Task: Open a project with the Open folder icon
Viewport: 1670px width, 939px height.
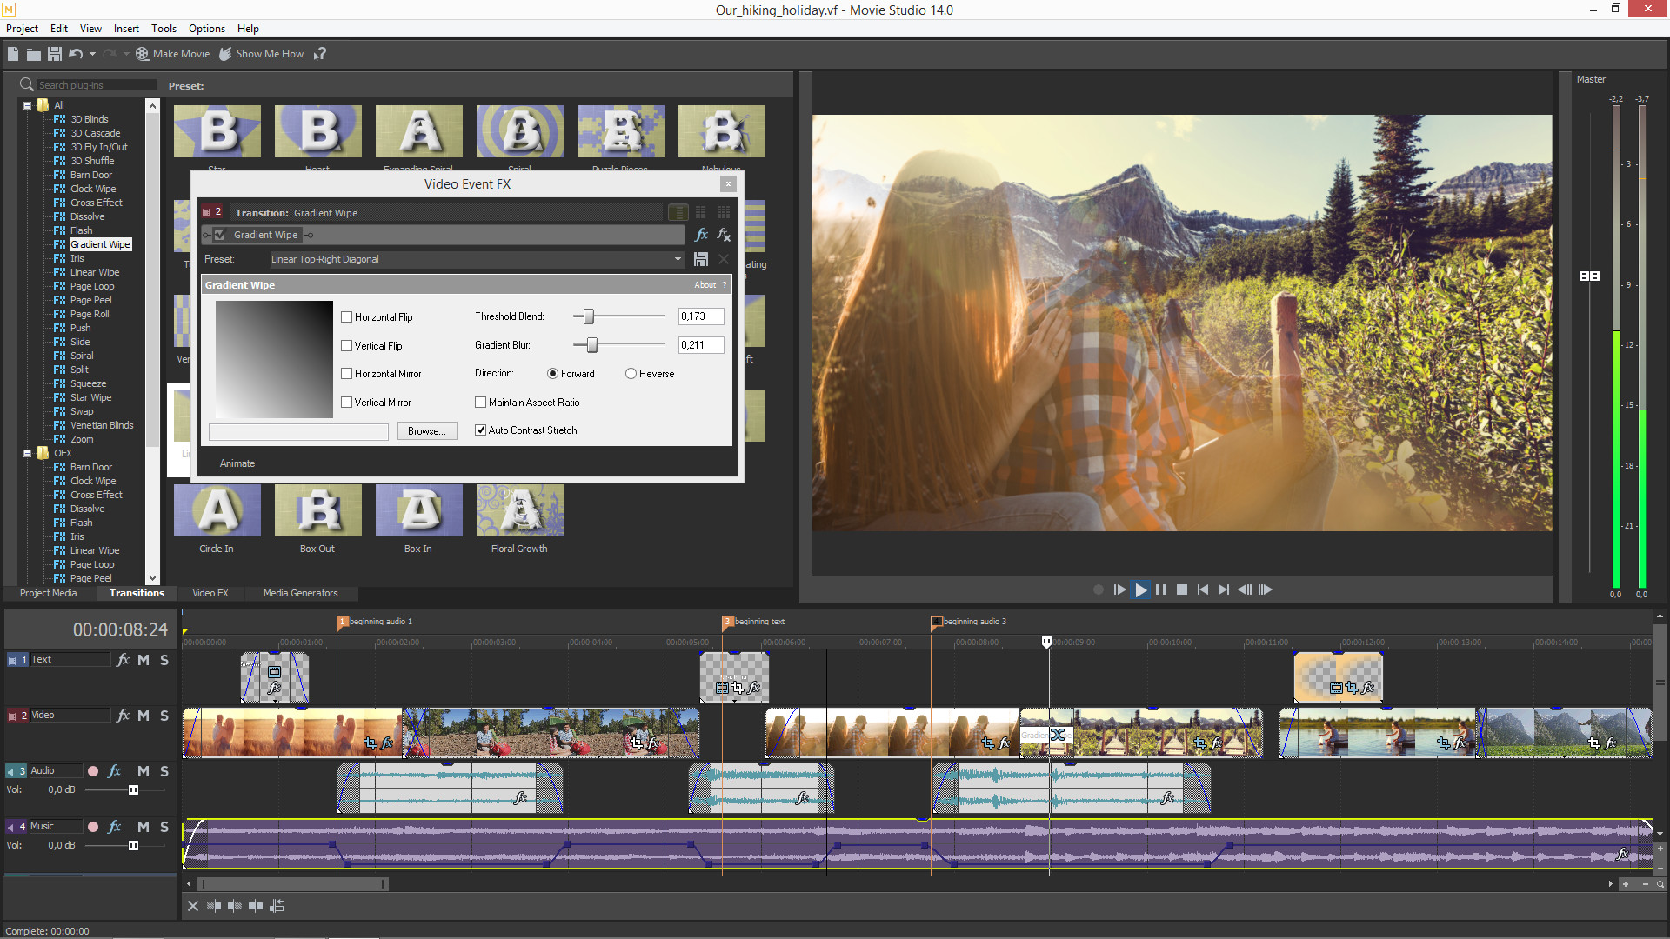Action: click(x=34, y=53)
